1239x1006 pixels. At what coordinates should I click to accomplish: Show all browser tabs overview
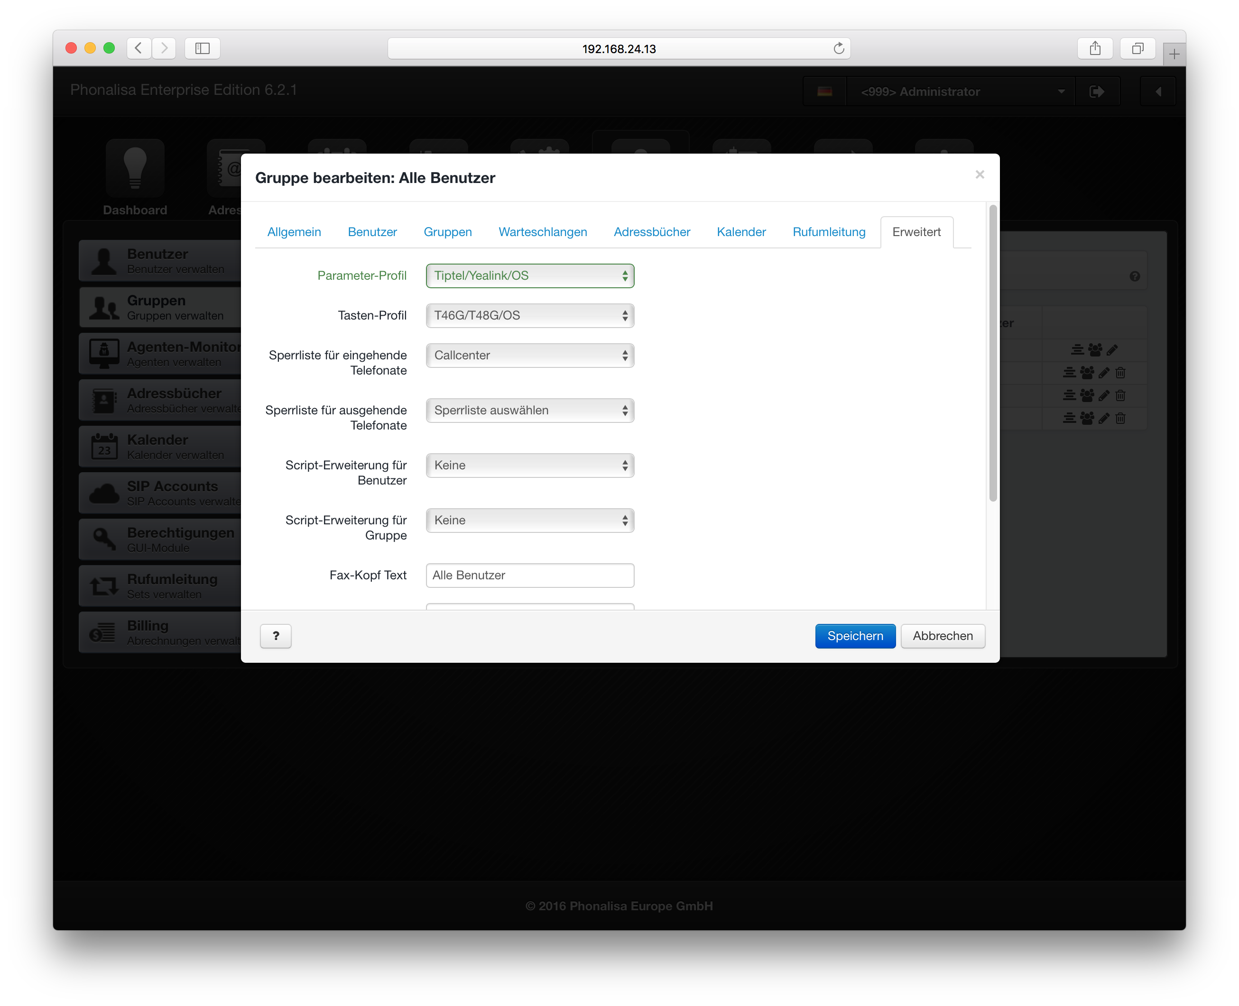click(x=1137, y=49)
